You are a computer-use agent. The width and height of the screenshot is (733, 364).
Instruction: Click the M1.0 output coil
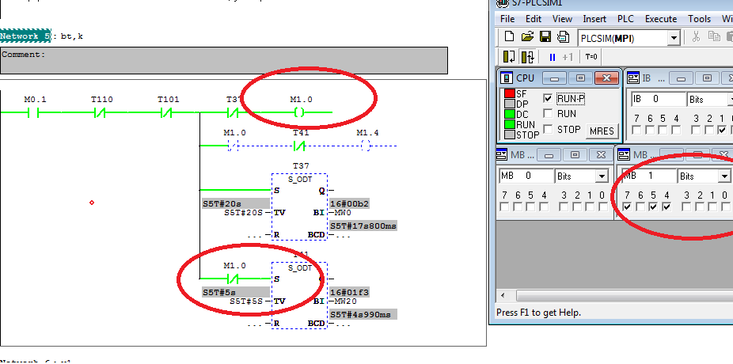coord(300,112)
